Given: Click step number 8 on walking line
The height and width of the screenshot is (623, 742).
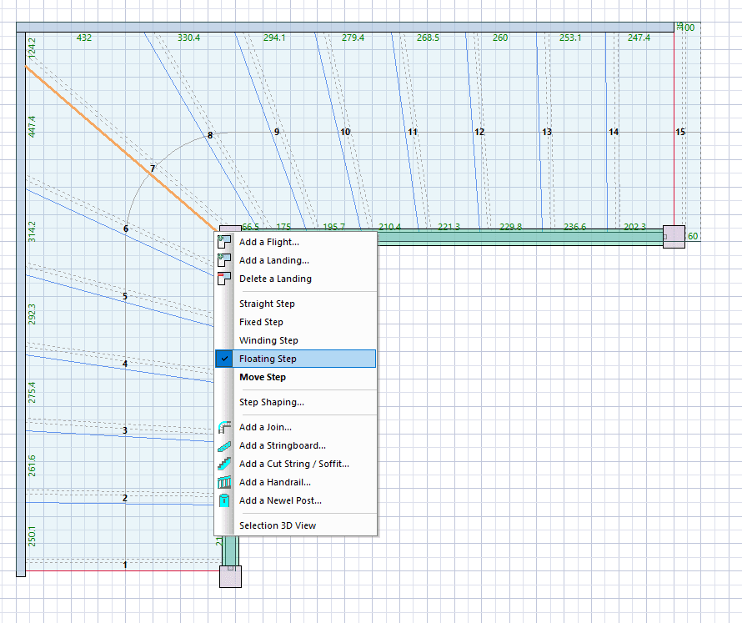Looking at the screenshot, I should point(210,135).
